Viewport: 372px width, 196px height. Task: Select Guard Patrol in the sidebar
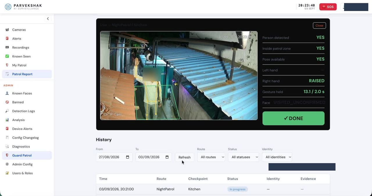(x=27, y=155)
